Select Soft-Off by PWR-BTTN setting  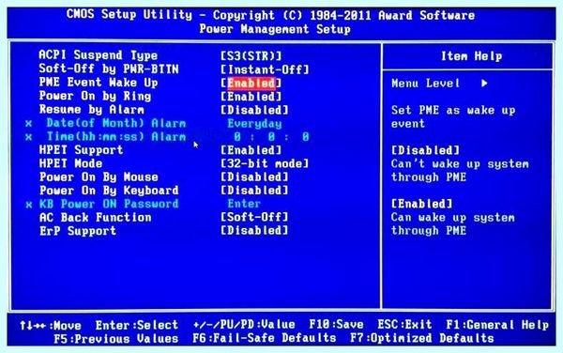pos(109,69)
